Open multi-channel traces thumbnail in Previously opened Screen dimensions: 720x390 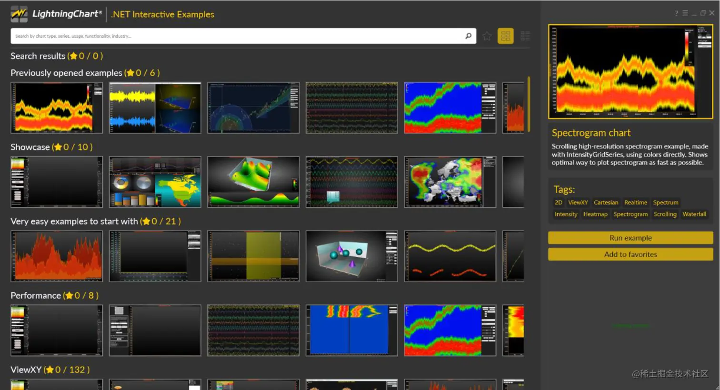point(351,107)
